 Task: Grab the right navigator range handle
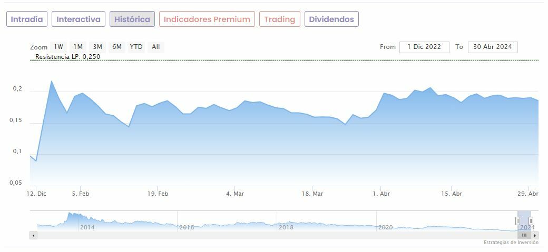[x=531, y=220]
